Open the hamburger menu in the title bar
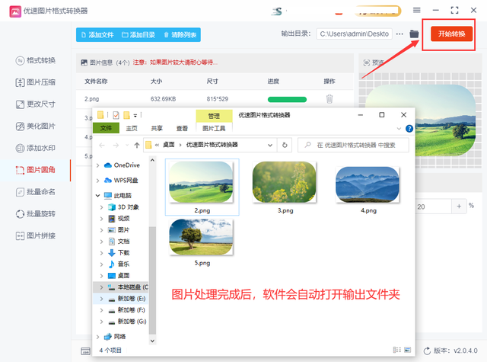 coord(417,10)
